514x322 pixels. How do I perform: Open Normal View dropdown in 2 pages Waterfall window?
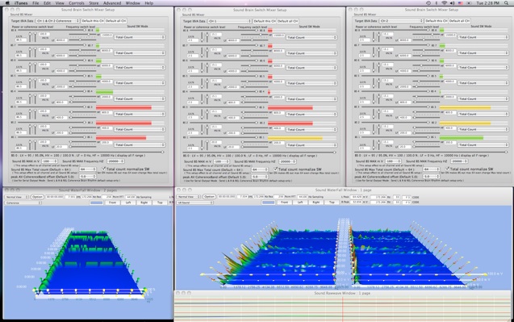[x=16, y=197]
